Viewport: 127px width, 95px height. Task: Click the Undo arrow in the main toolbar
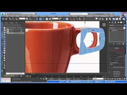click(x=3, y=19)
